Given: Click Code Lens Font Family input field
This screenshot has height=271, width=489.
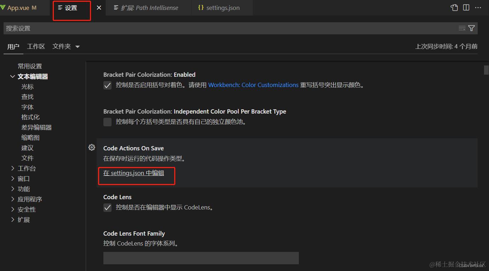Looking at the screenshot, I should 201,258.
